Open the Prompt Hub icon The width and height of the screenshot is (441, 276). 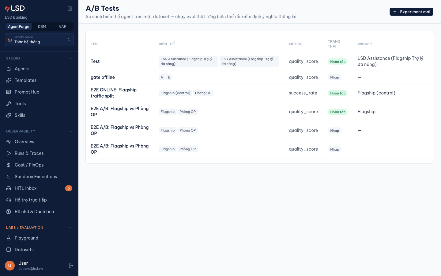(x=9, y=92)
